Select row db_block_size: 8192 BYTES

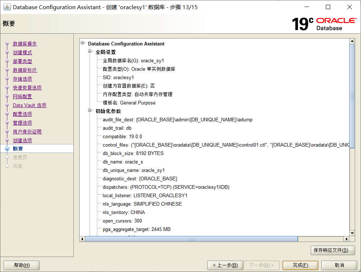(133, 154)
